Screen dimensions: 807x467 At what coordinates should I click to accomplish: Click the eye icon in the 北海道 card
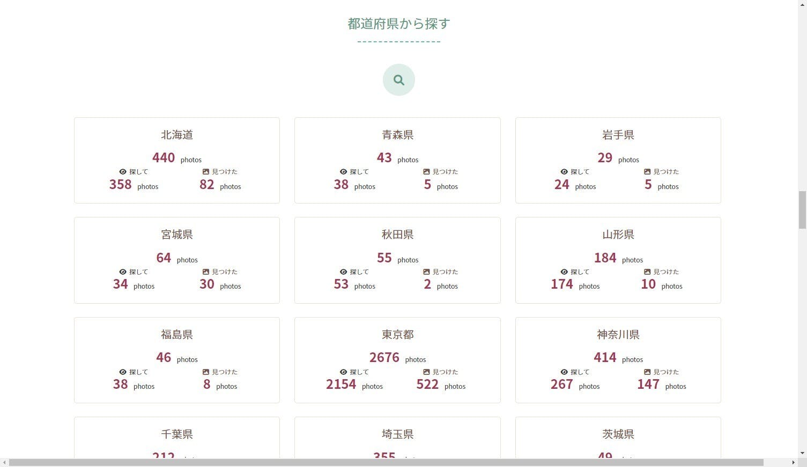(x=123, y=172)
